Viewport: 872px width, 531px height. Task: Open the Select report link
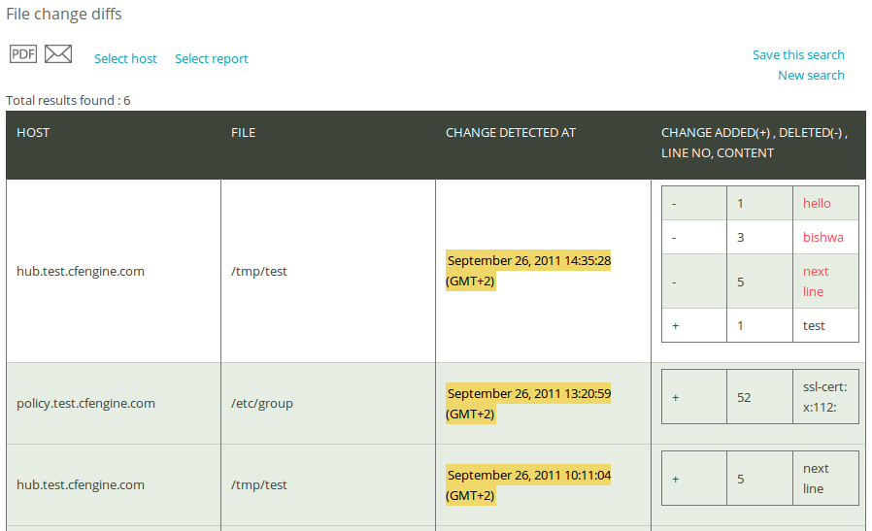point(212,58)
